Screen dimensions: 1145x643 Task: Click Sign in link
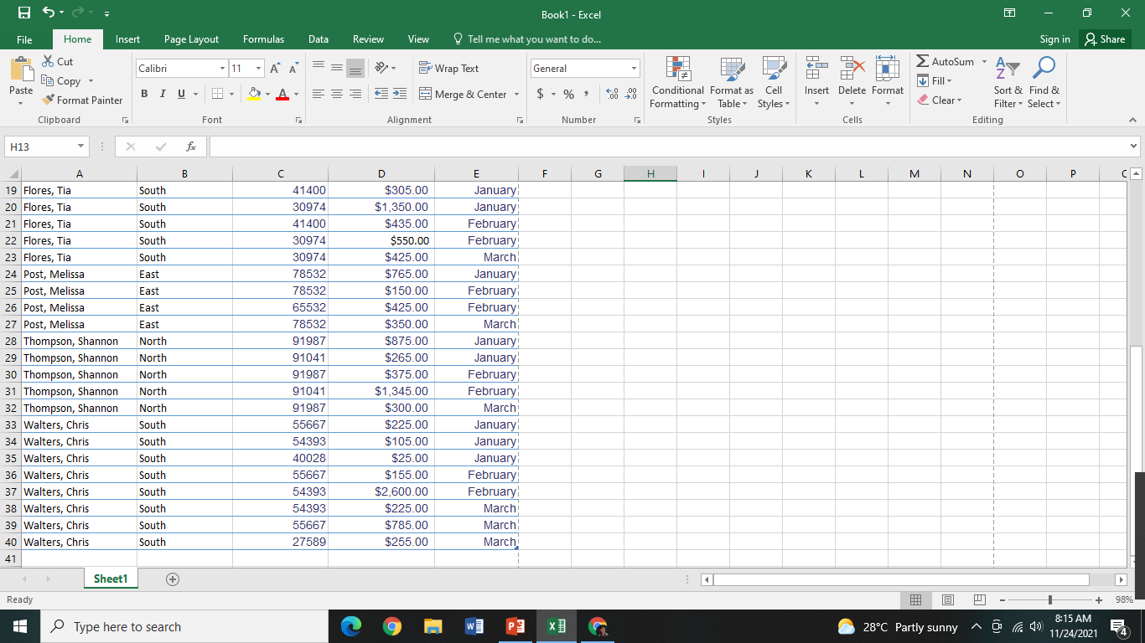pos(1054,39)
